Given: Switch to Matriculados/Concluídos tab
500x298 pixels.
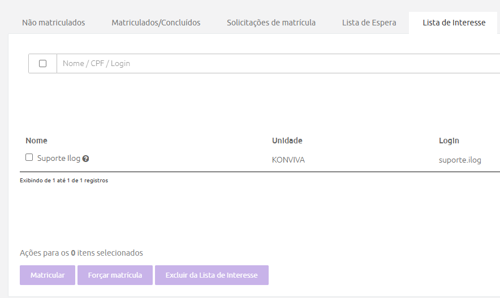Looking at the screenshot, I should click(x=156, y=23).
